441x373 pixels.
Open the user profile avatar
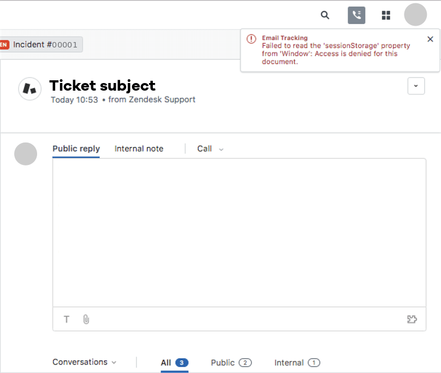tap(415, 15)
